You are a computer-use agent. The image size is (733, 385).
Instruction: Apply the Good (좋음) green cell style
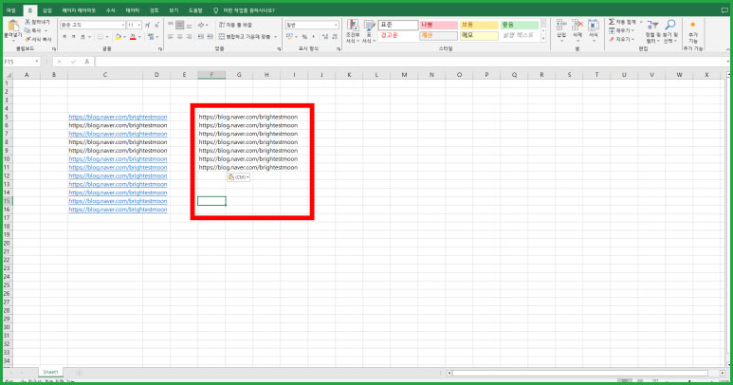pyautogui.click(x=520, y=25)
